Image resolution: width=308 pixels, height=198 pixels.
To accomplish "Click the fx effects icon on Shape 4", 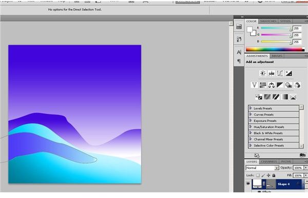I will [x=298, y=184].
